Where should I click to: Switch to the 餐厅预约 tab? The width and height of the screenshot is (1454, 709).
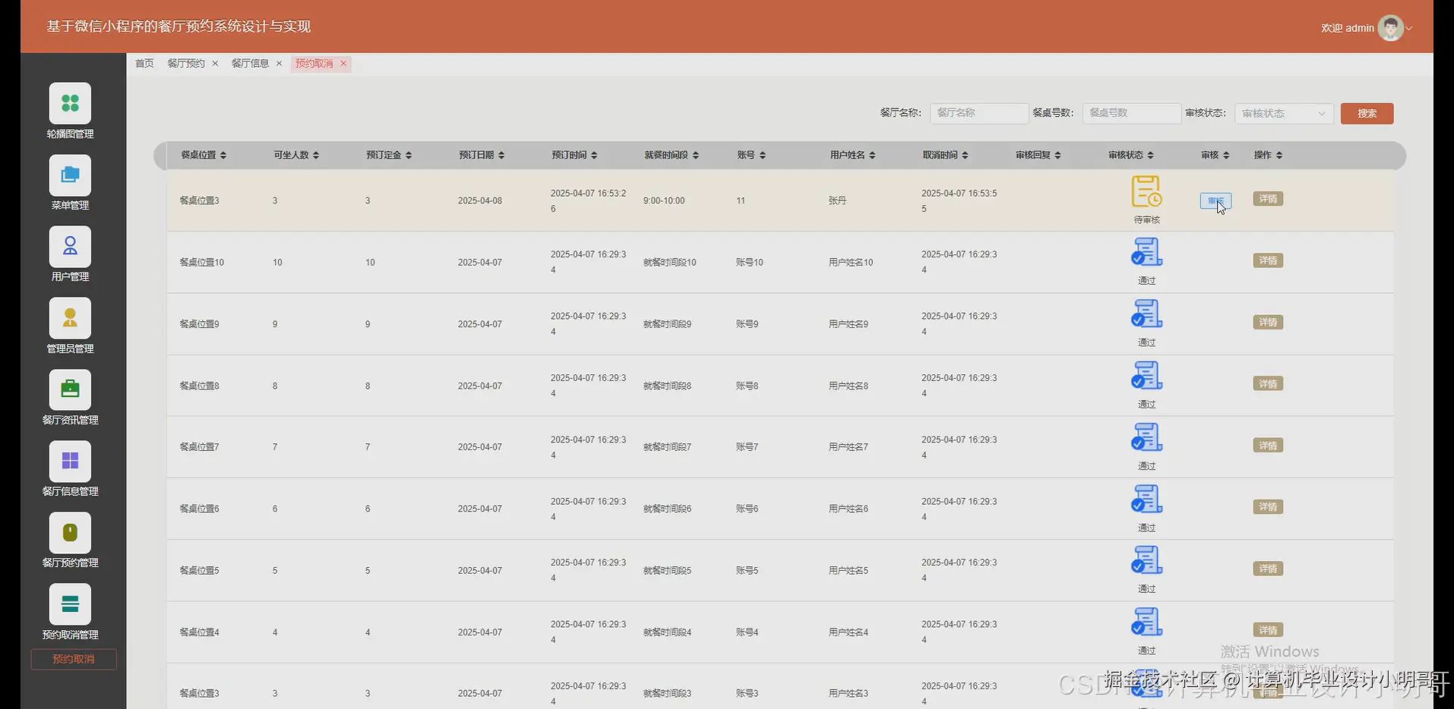click(x=186, y=64)
